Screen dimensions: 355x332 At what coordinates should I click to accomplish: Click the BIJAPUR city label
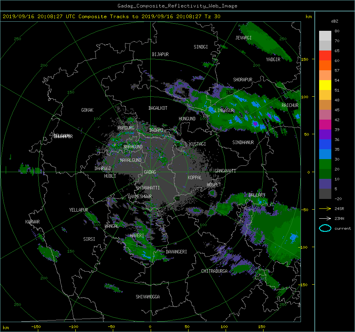[x=160, y=54]
